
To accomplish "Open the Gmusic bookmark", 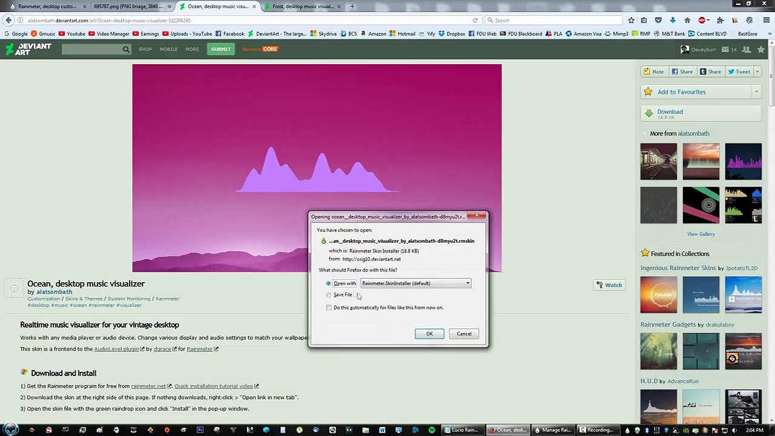I will click(x=43, y=34).
